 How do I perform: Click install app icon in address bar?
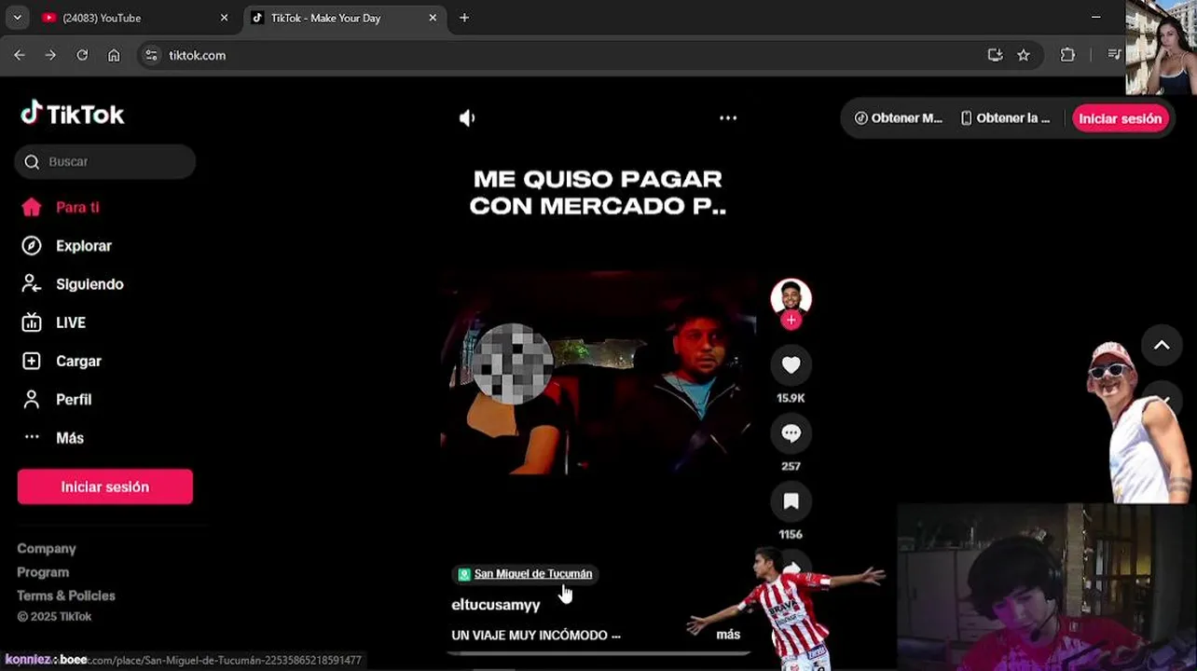pyautogui.click(x=995, y=55)
